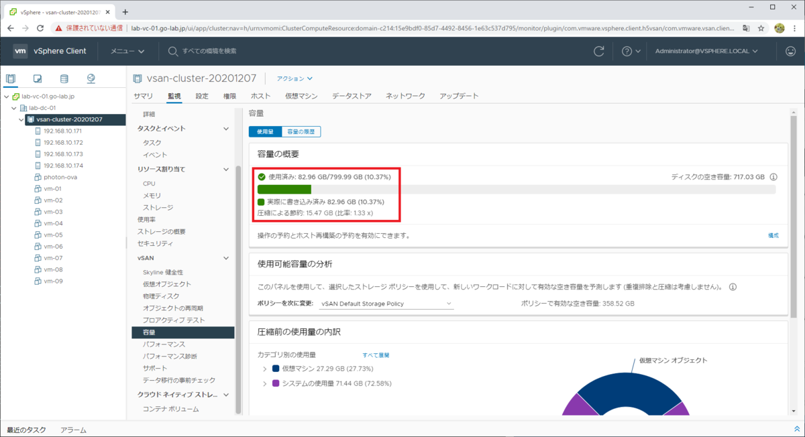This screenshot has height=437, width=805.
Task: Open vSAN Default Storage Policy dropdown
Action: pyautogui.click(x=388, y=304)
